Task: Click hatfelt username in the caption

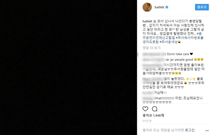Action: pyautogui.click(x=147, y=21)
